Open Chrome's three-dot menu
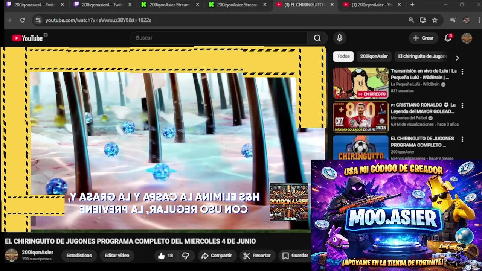Viewport: 482px width, 271px height. coord(478,20)
